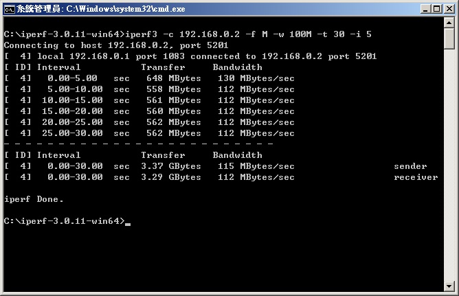Click the '560 MBytes' transfer value
Image resolution: width=459 pixels, height=296 pixels.
click(174, 111)
